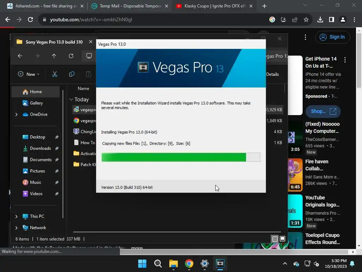The height and width of the screenshot is (272, 362).
Task: Expand the OneDrive tree node
Action: [16, 114]
